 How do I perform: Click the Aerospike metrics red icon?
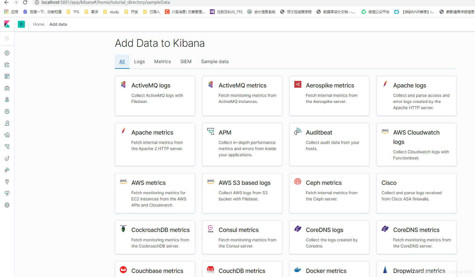pos(298,85)
